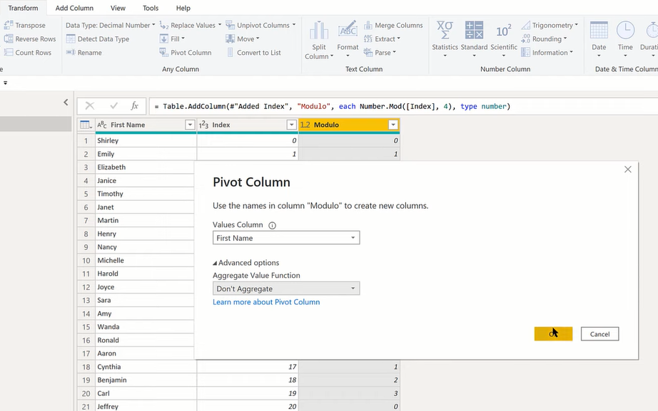
Task: Open the Move dropdown
Action: point(243,39)
